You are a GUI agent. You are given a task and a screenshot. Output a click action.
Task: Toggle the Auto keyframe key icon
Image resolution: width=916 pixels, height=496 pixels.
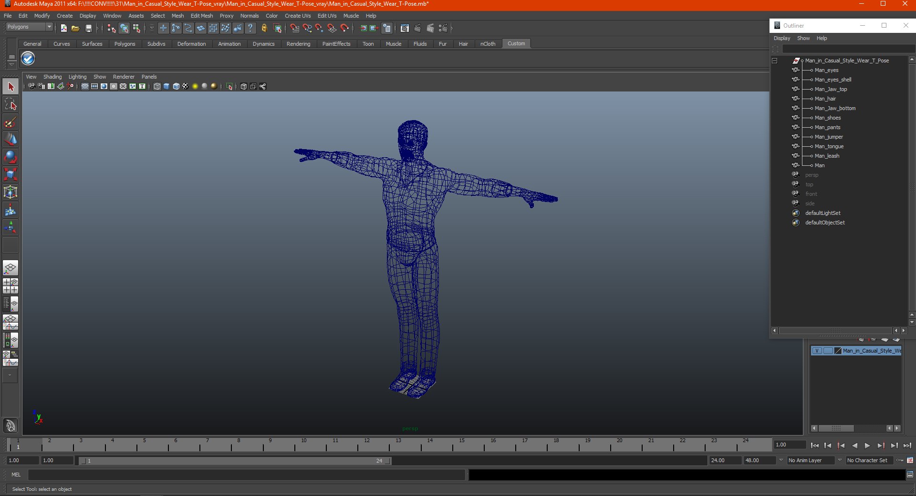pos(900,460)
